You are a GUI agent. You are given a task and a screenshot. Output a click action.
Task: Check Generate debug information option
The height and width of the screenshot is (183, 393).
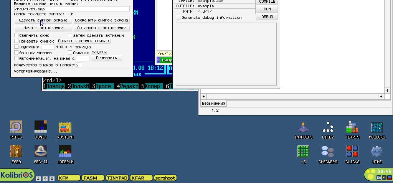[x=178, y=18]
